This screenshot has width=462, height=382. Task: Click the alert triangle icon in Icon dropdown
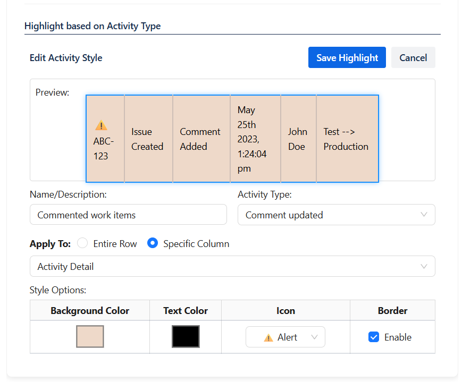tap(268, 337)
